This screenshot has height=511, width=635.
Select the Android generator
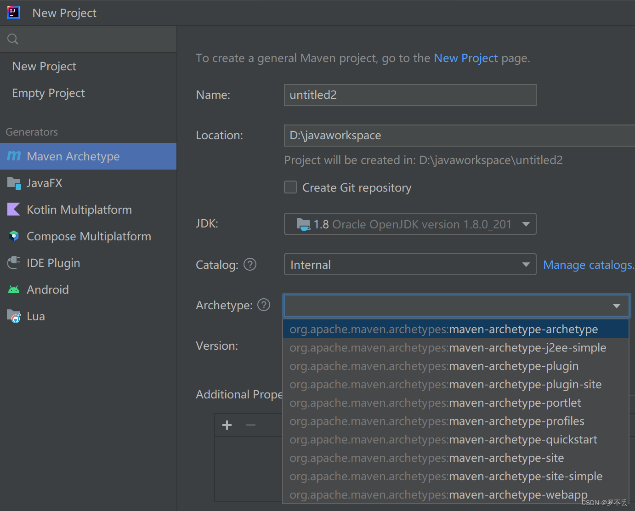pyautogui.click(x=88, y=290)
